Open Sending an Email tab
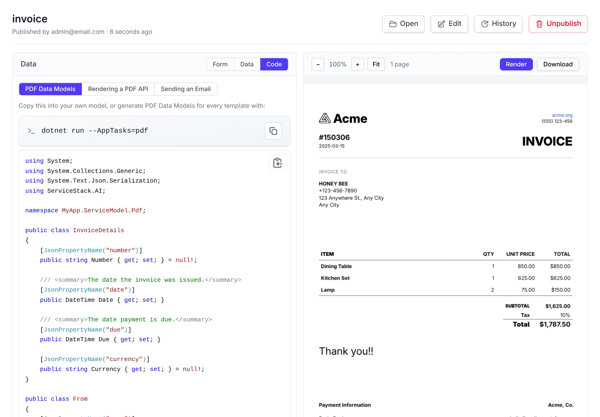600x417 pixels. (186, 89)
